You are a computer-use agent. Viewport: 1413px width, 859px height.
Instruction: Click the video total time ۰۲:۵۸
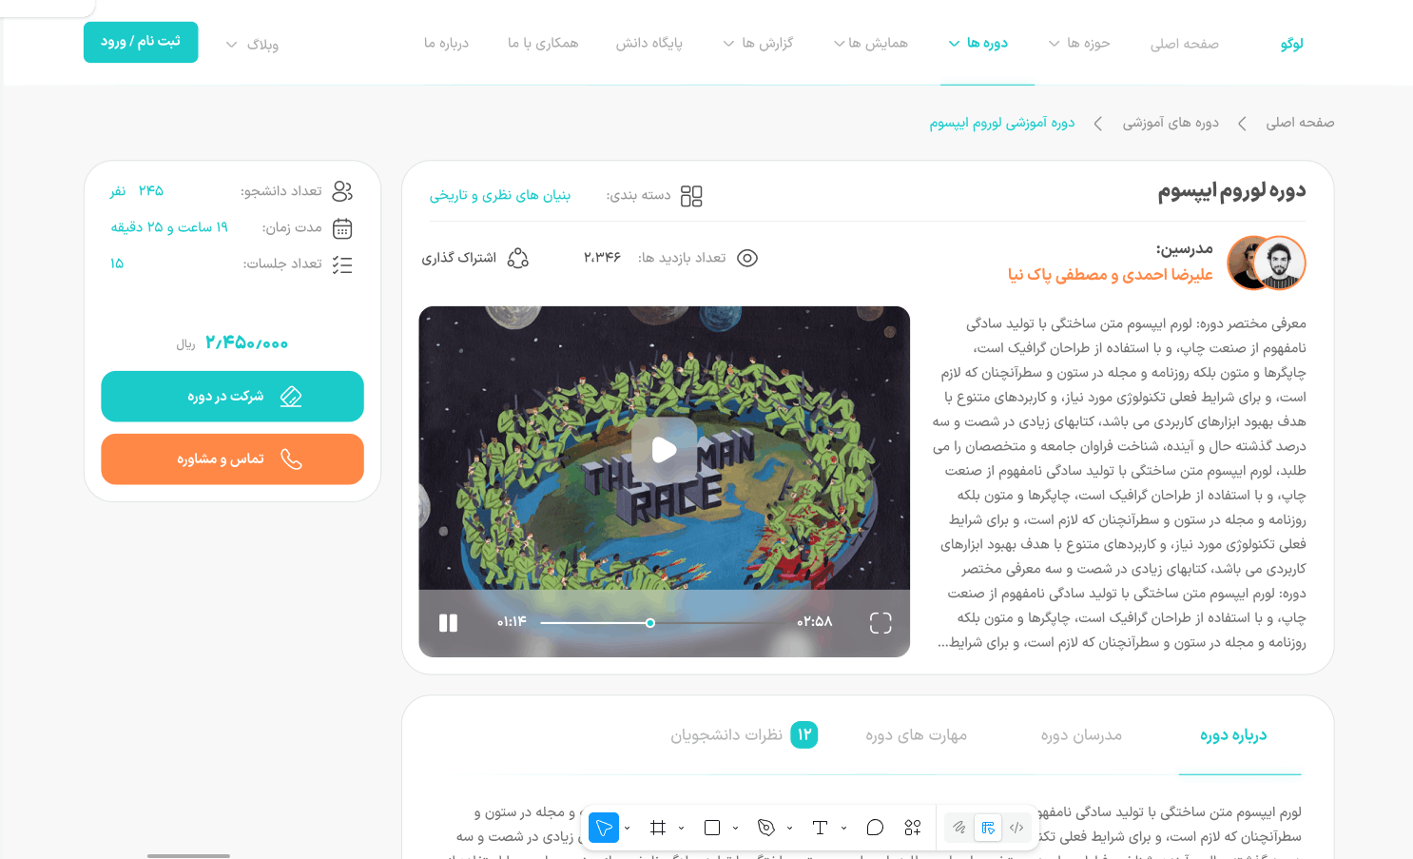tap(815, 622)
